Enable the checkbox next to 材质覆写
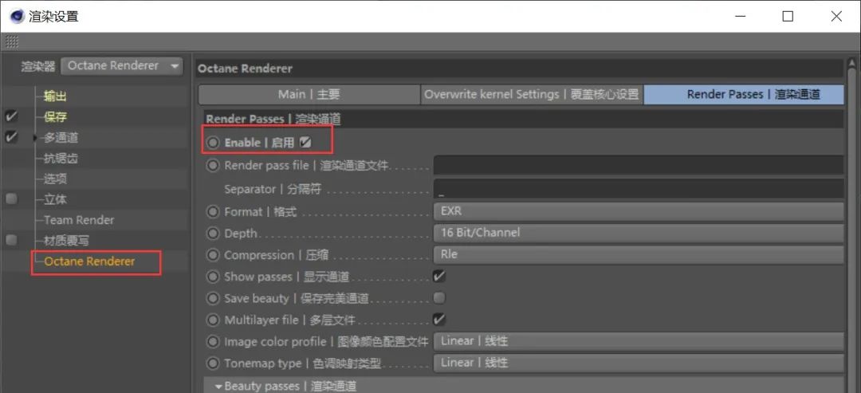861x393 pixels. pos(11,240)
